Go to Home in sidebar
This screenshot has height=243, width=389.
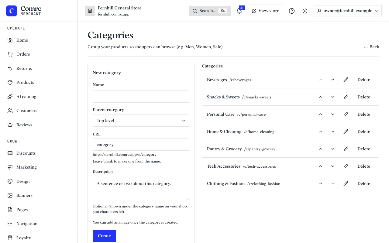[x=39, y=40]
